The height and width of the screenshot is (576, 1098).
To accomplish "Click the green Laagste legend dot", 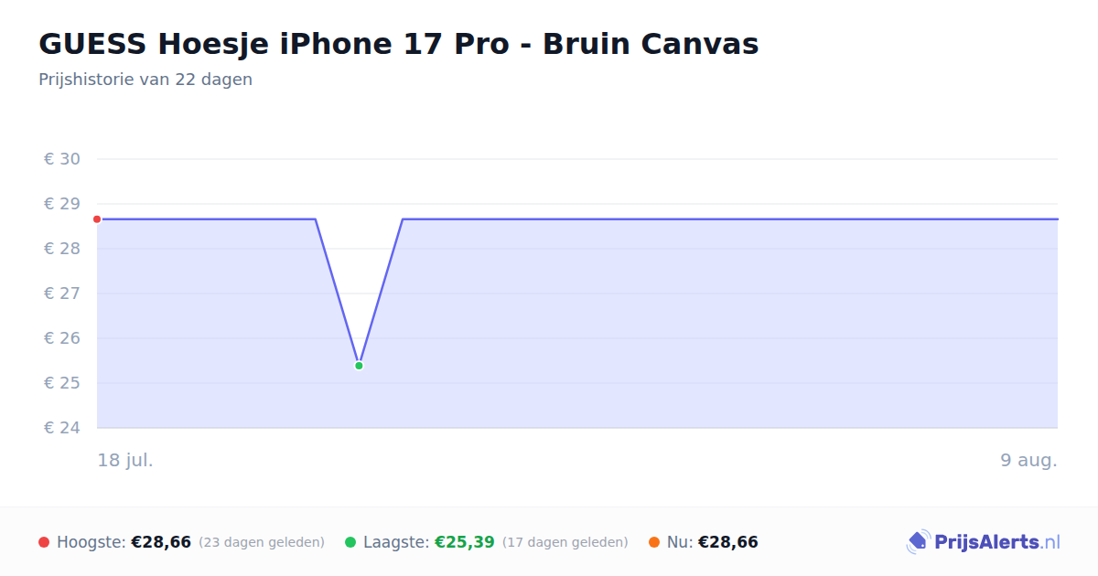I will tap(350, 542).
